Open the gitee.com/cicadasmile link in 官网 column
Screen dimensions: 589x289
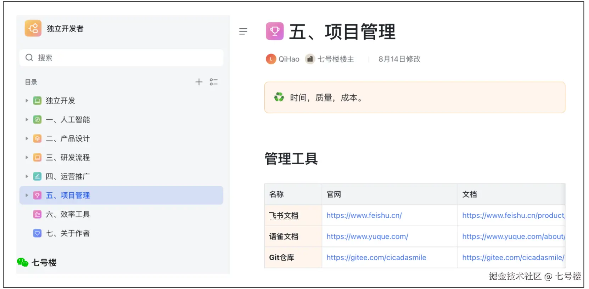376,257
